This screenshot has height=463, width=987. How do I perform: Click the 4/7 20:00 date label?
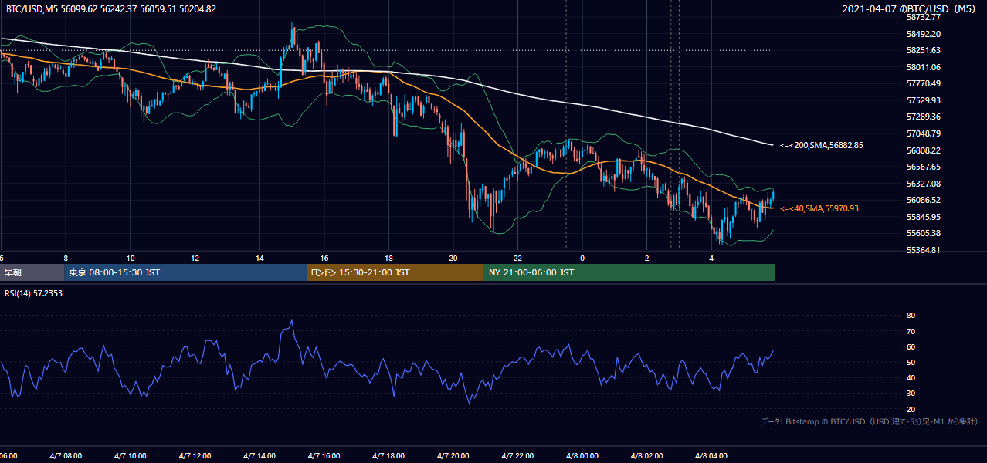[x=453, y=456]
